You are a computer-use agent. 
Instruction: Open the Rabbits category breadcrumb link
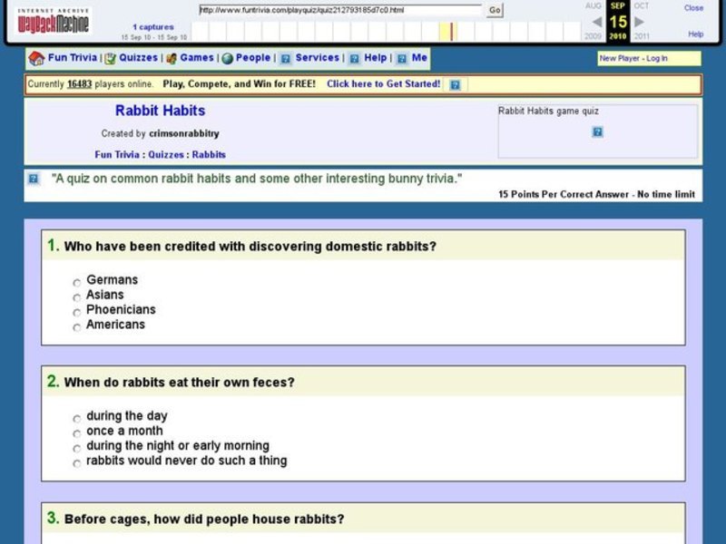208,154
